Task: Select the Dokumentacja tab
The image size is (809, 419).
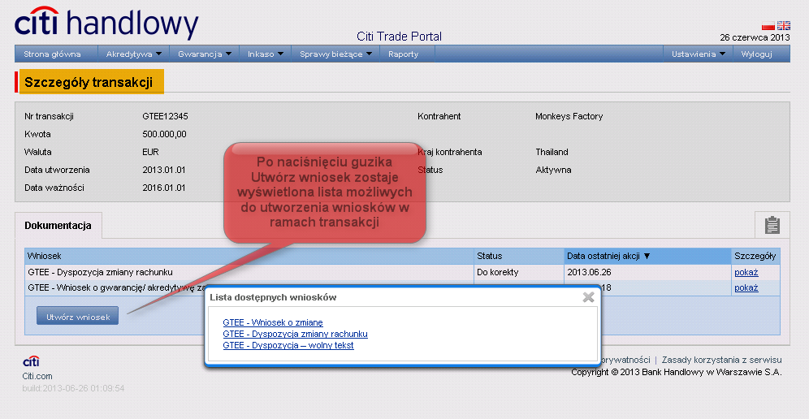Action: (x=58, y=226)
